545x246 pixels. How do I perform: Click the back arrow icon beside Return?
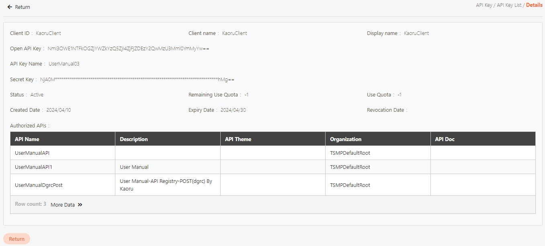point(10,7)
